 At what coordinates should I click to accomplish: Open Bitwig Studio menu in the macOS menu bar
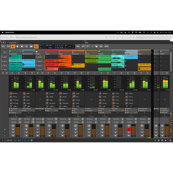[10, 32]
